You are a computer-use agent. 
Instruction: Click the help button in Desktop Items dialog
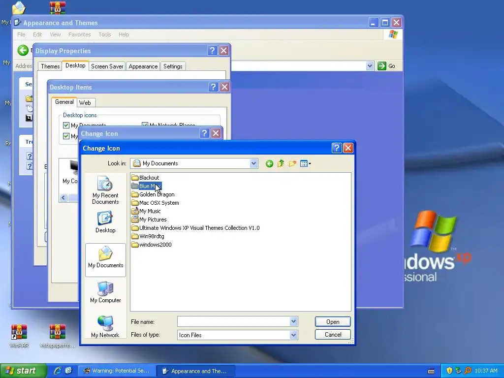213,87
